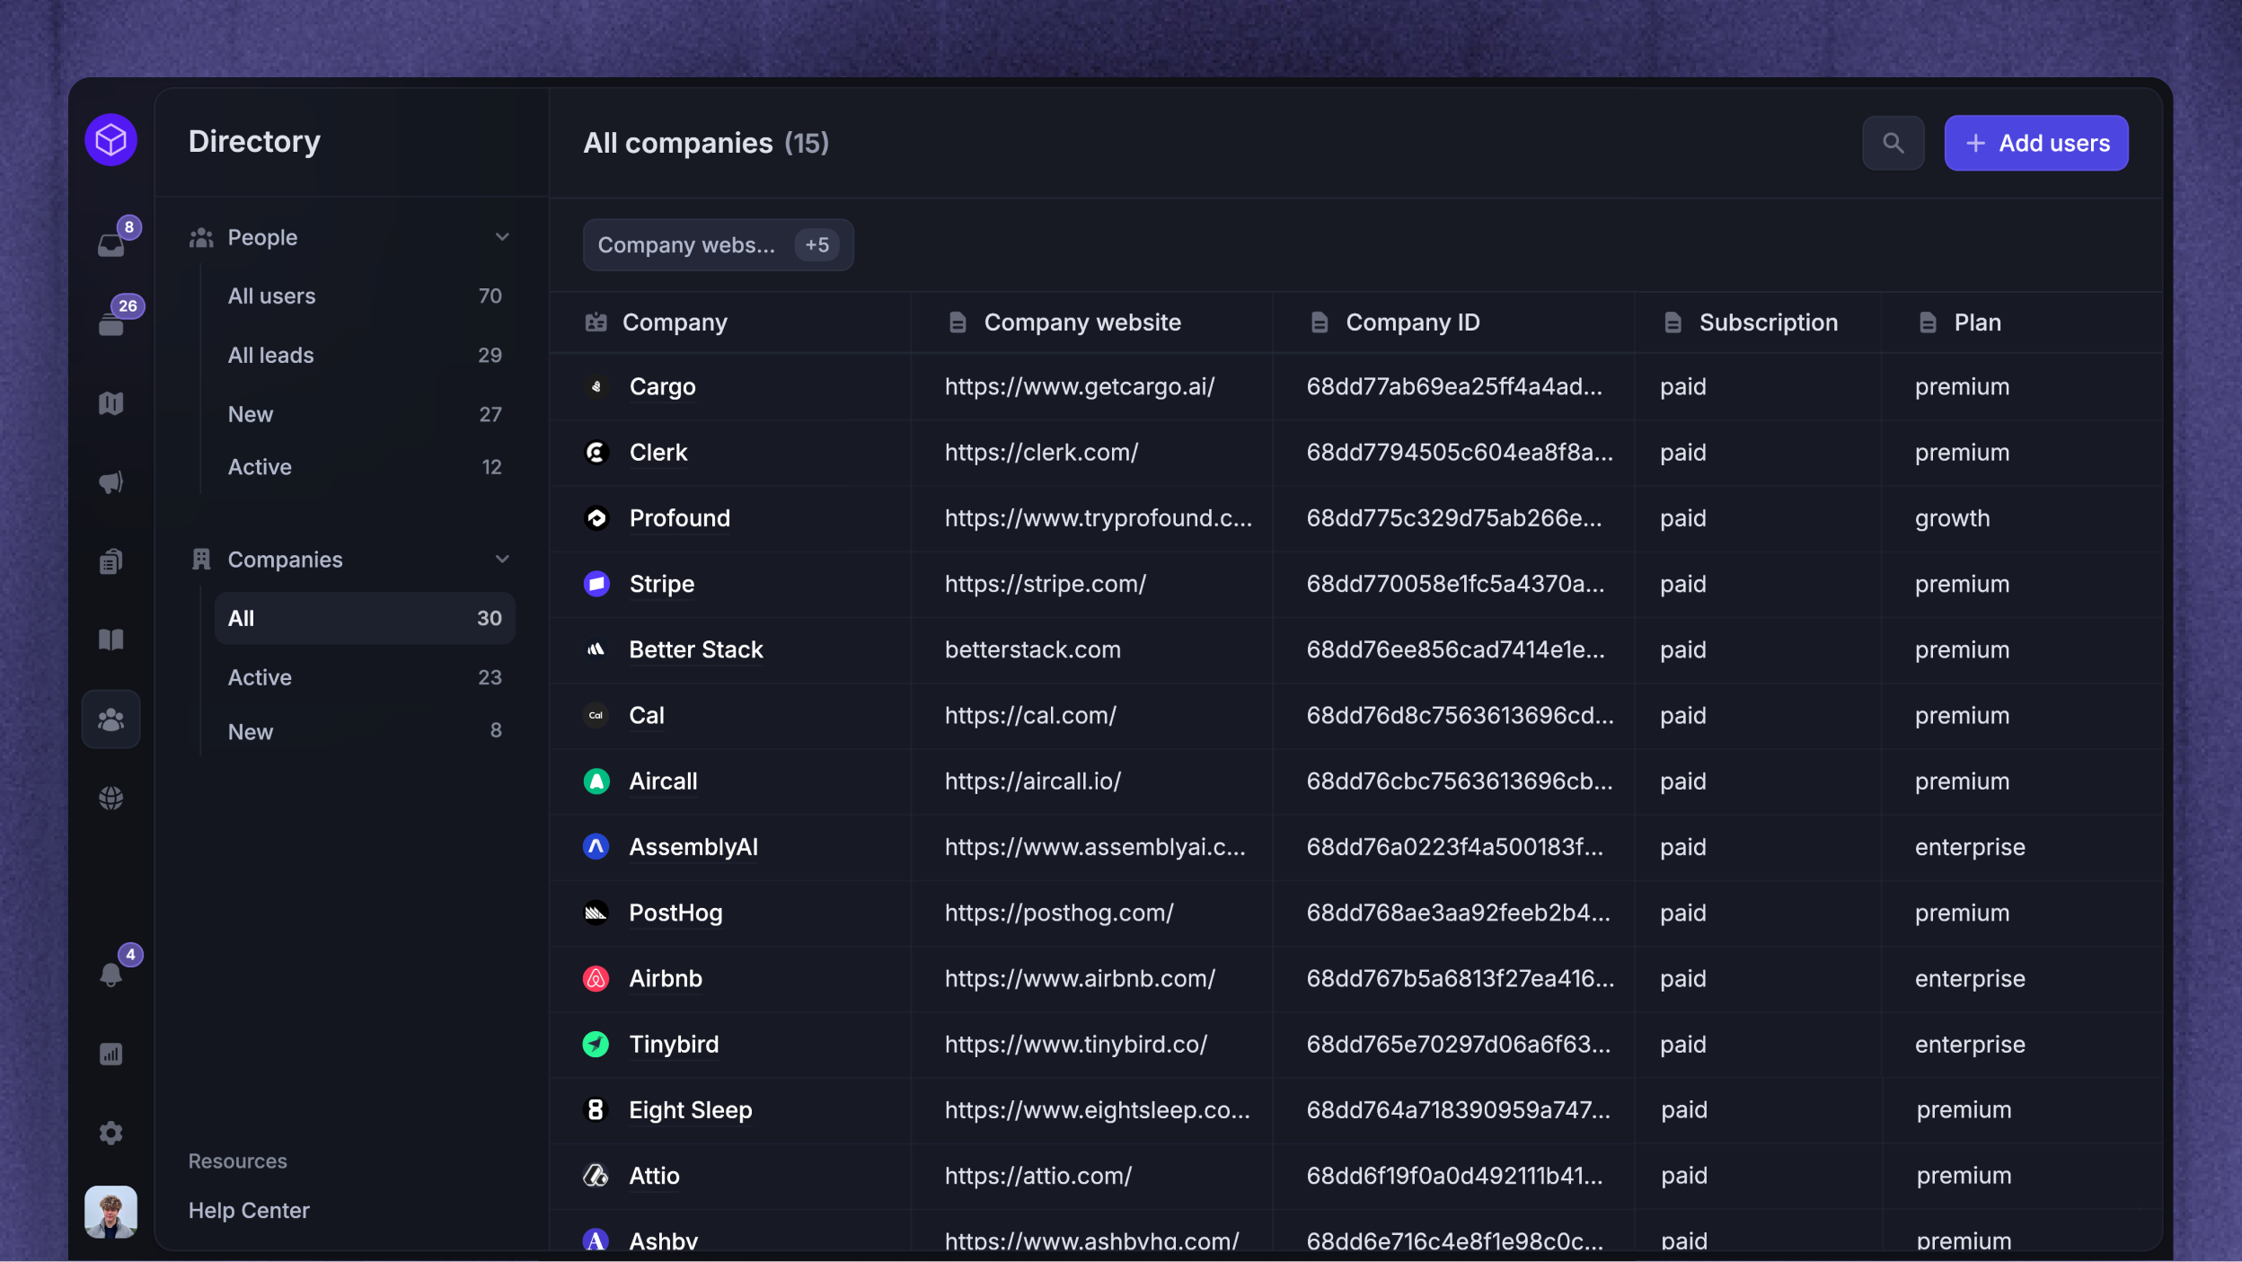Click the Aircall green logo icon
Image resolution: width=2242 pixels, height=1262 pixels.
pyautogui.click(x=596, y=781)
